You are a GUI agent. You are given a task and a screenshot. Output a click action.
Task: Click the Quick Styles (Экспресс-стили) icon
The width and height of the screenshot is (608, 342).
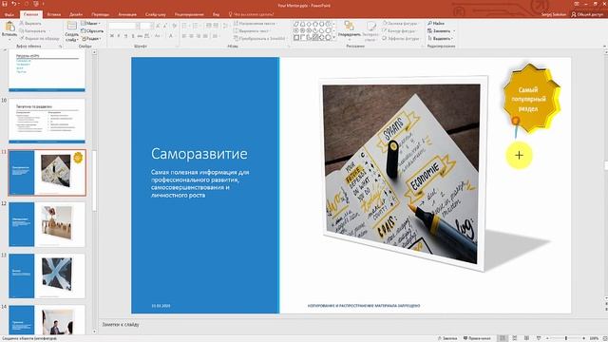(x=371, y=27)
